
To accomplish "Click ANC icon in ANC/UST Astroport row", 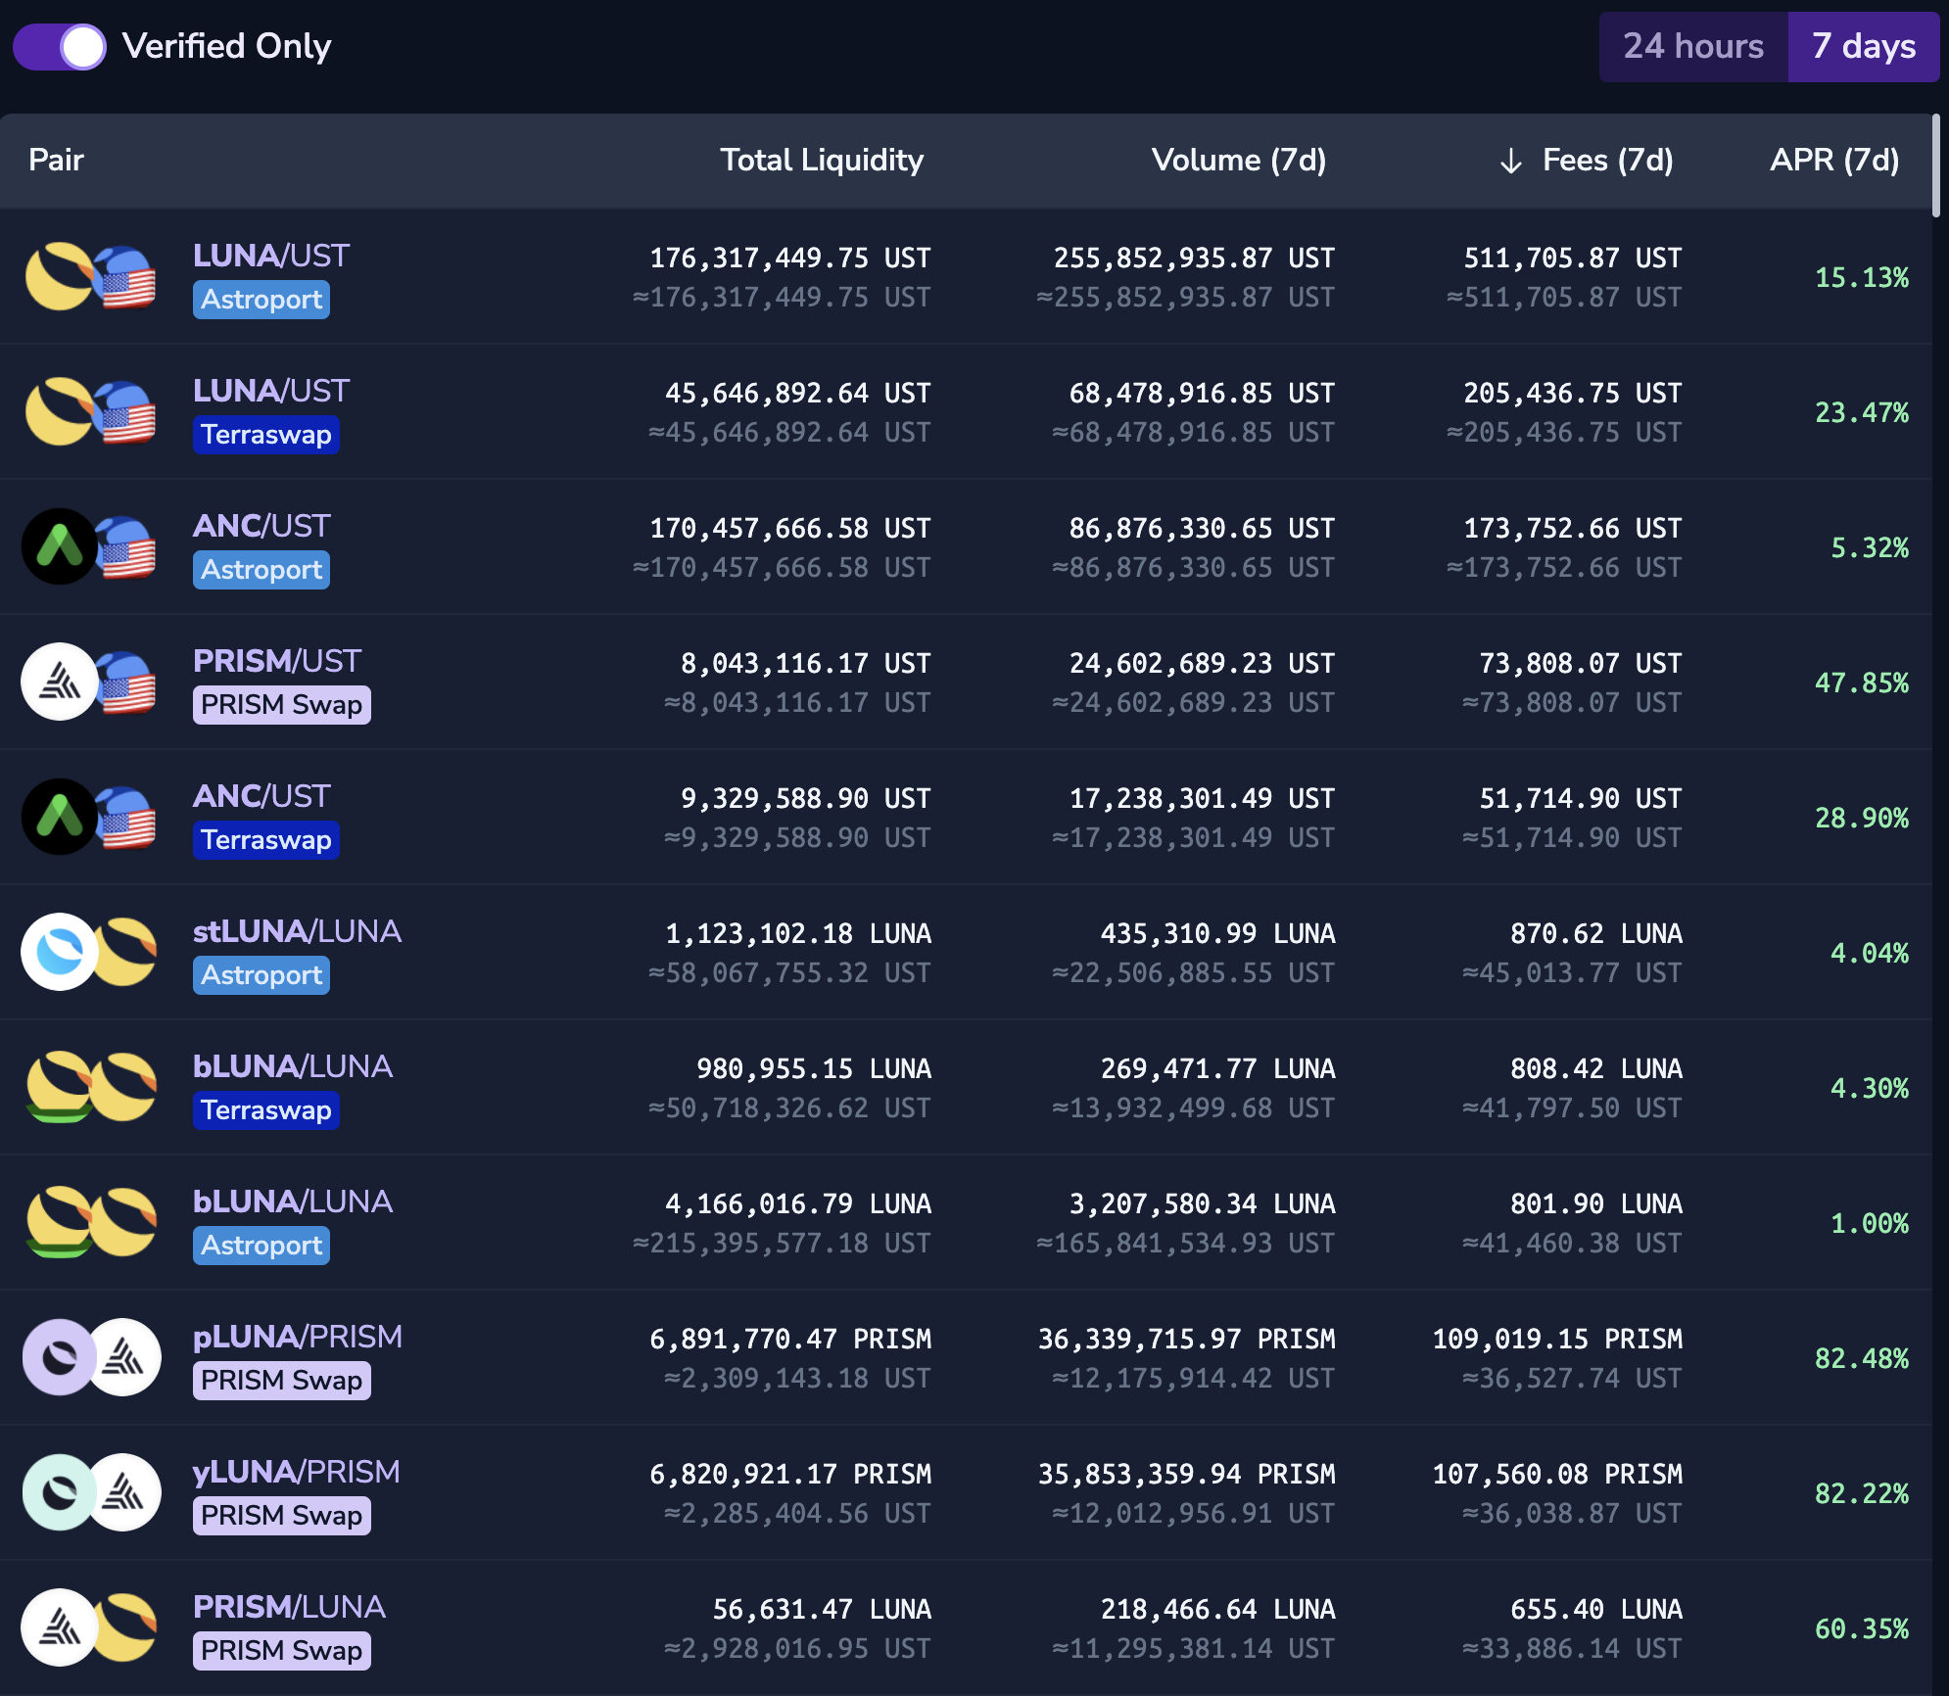I will (59, 546).
